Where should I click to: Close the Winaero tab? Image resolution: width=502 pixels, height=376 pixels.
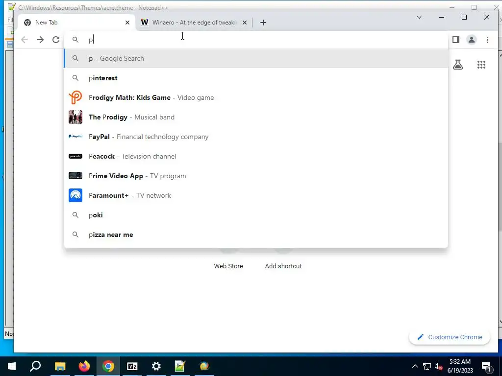(245, 23)
